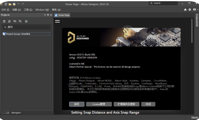This screenshot has height=120, width=199.
Task: Open the 帮助 (H) menu
Action: click(56, 10)
